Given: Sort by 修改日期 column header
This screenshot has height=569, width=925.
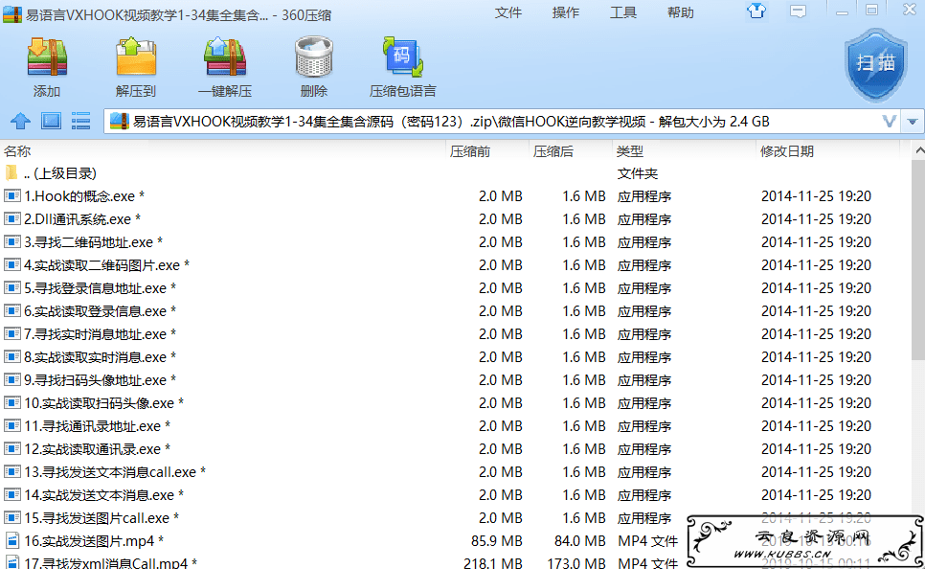Looking at the screenshot, I should (787, 151).
